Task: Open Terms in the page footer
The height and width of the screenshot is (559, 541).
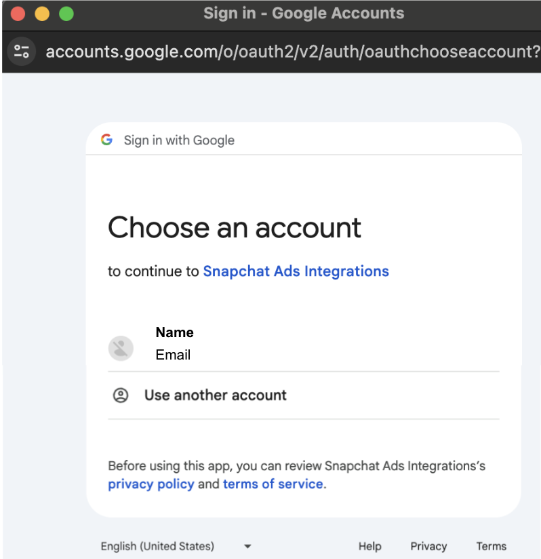Action: (x=491, y=546)
